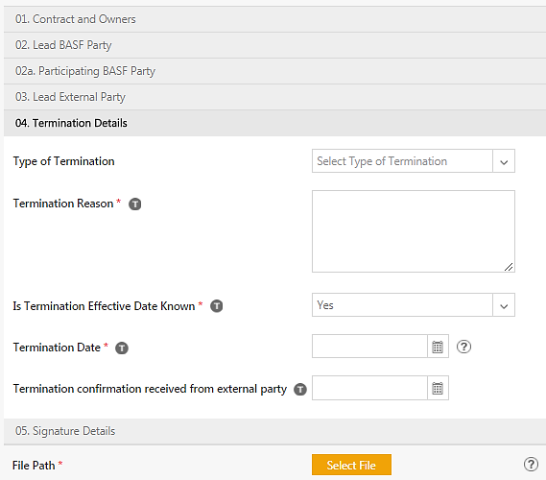The image size is (546, 480).
Task: Click the T info icon beside Termination Reason
Action: click(x=135, y=204)
